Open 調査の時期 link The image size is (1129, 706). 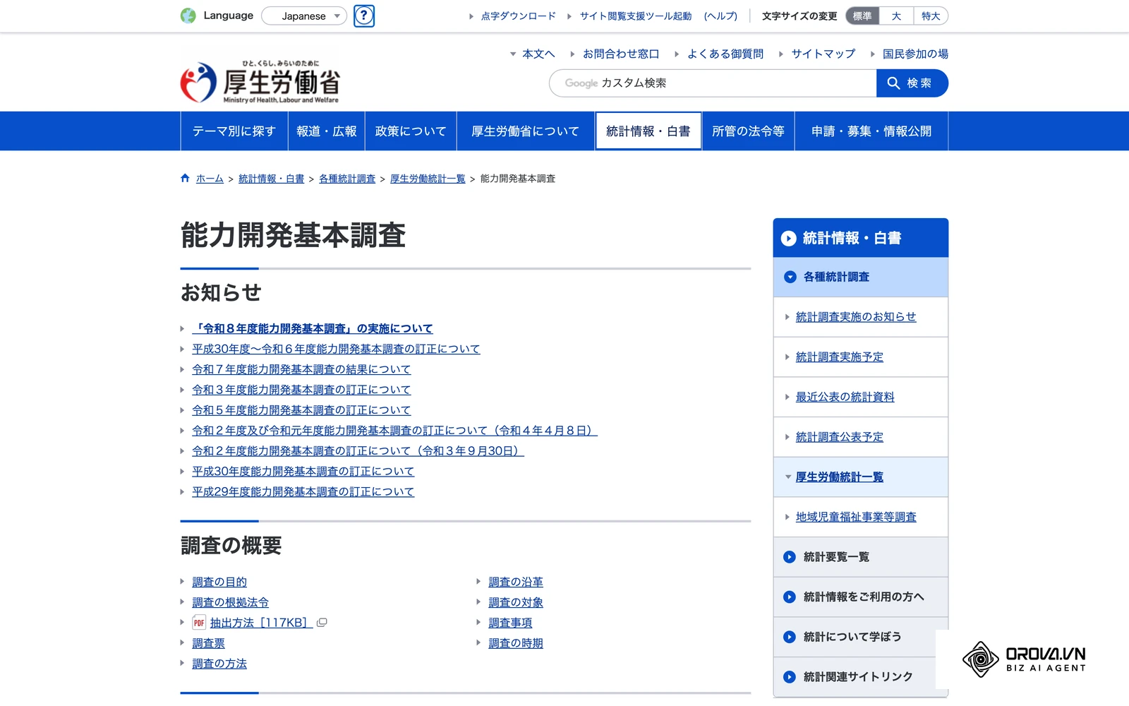tap(516, 644)
